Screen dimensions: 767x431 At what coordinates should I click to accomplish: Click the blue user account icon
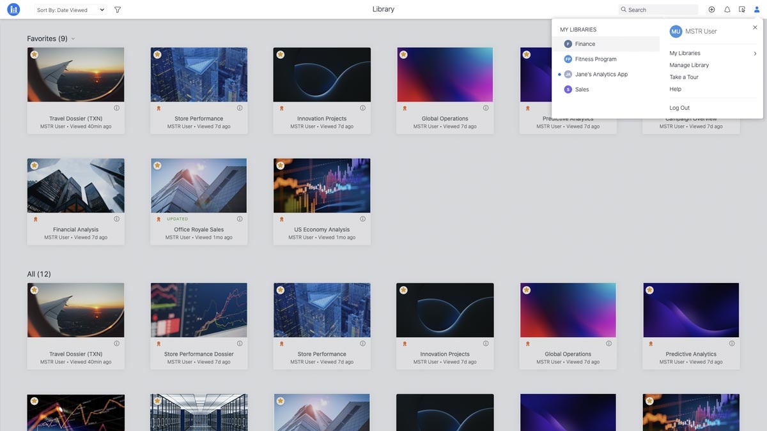coord(756,9)
